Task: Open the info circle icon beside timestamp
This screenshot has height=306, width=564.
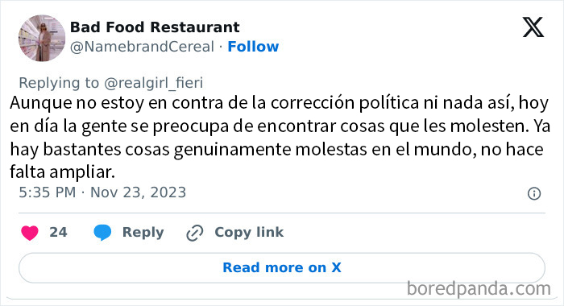Action: 534,193
